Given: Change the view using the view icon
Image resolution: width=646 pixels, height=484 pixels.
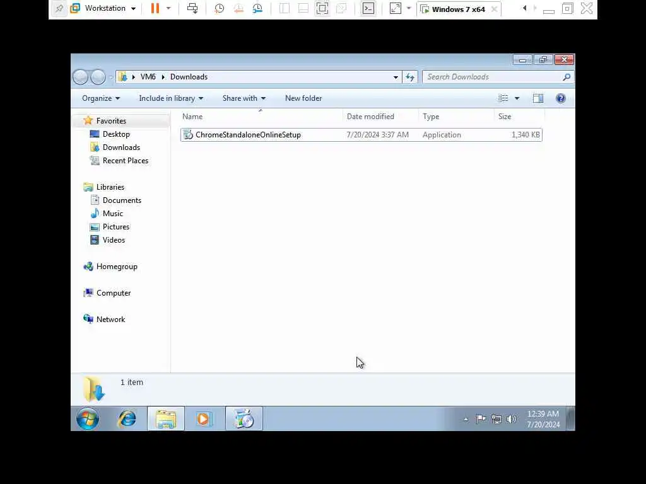Looking at the screenshot, I should coord(503,98).
